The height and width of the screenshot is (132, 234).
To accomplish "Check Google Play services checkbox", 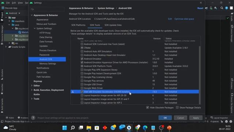I will [x=82, y=81].
